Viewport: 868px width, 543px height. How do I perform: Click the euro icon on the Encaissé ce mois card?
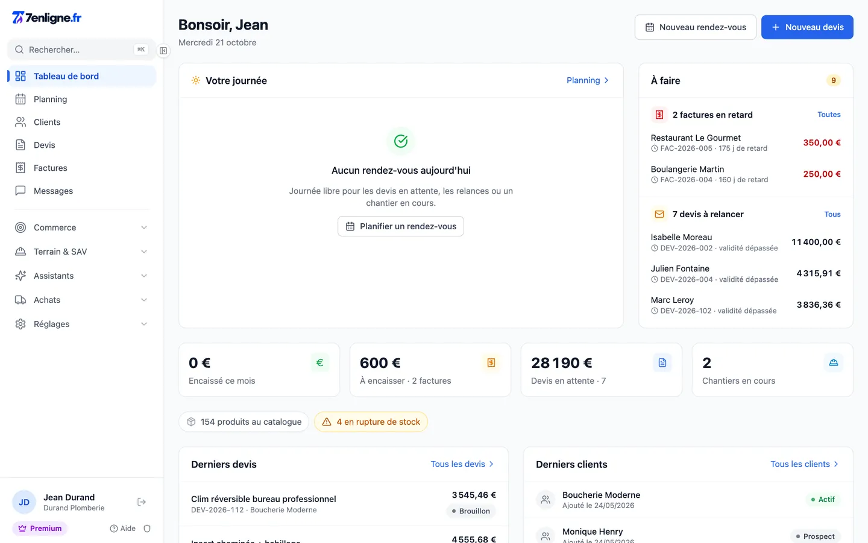(x=320, y=363)
